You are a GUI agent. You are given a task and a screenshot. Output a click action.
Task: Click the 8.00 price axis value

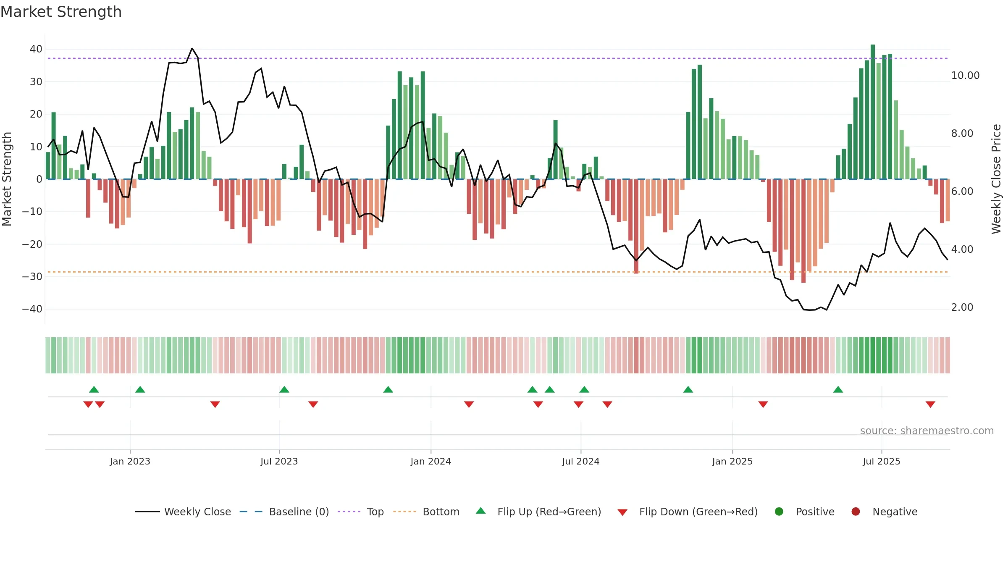[962, 134]
